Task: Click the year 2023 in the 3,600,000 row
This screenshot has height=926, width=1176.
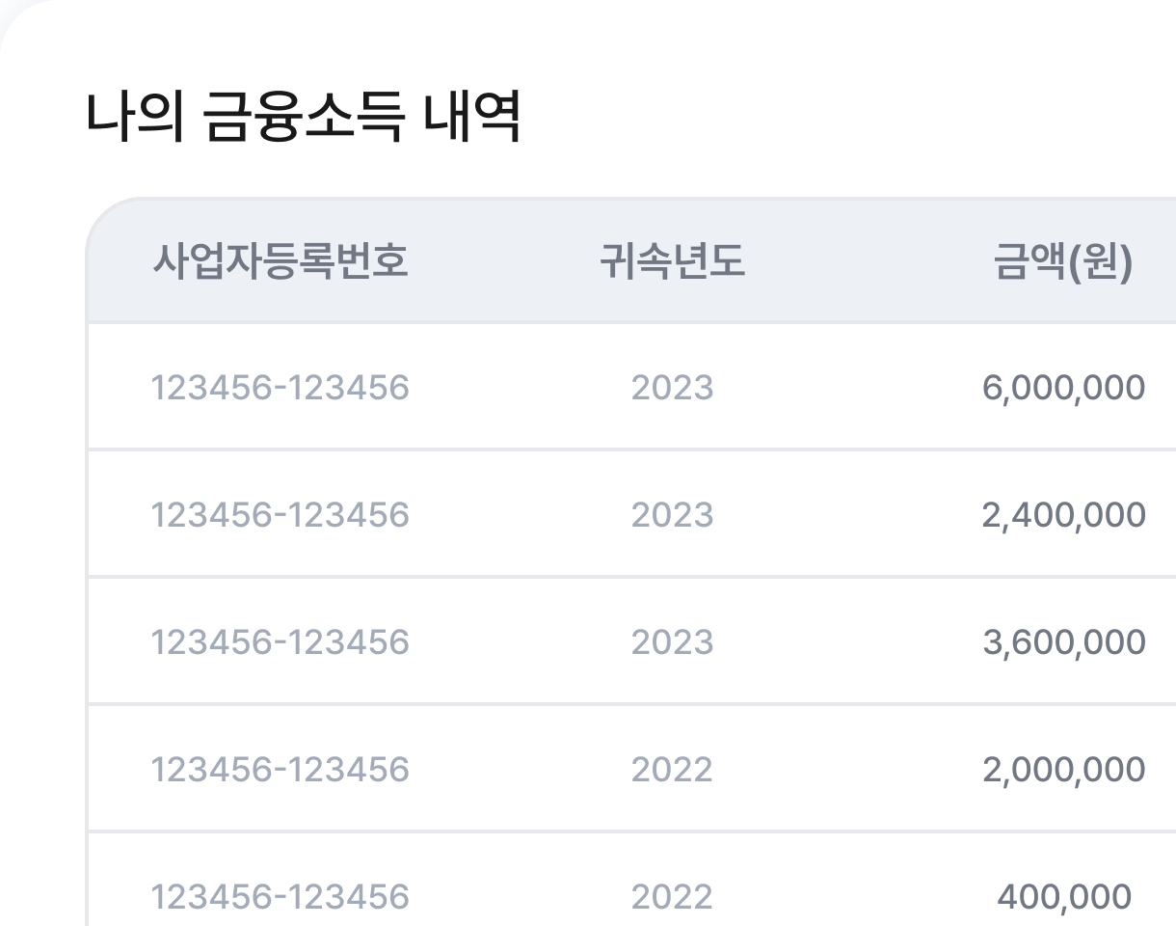Action: (673, 642)
